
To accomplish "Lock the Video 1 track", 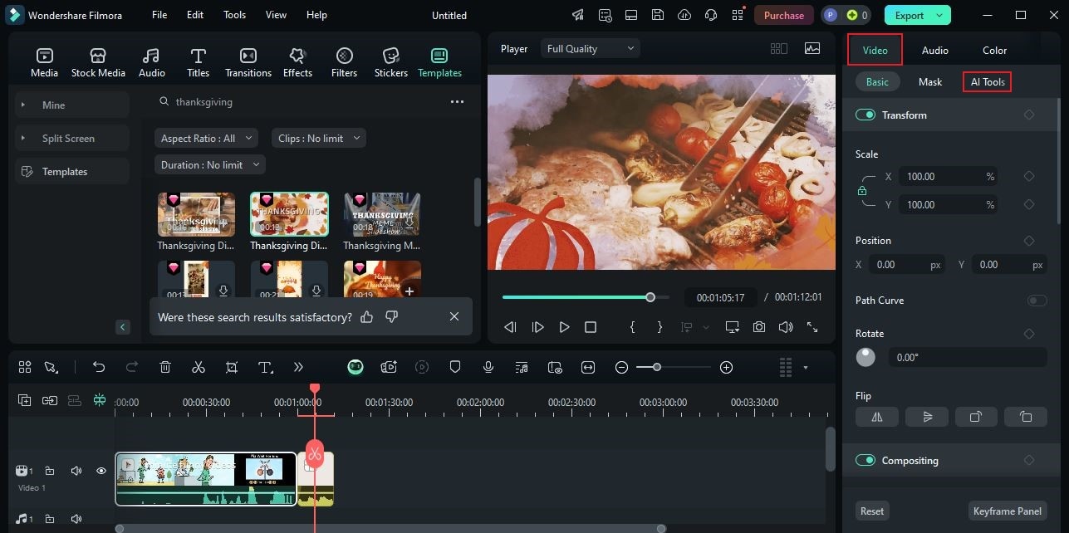I will click(x=50, y=471).
